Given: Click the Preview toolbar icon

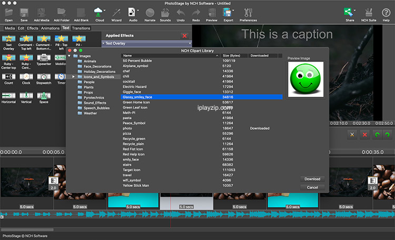Looking at the screenshot, I should [212, 15].
